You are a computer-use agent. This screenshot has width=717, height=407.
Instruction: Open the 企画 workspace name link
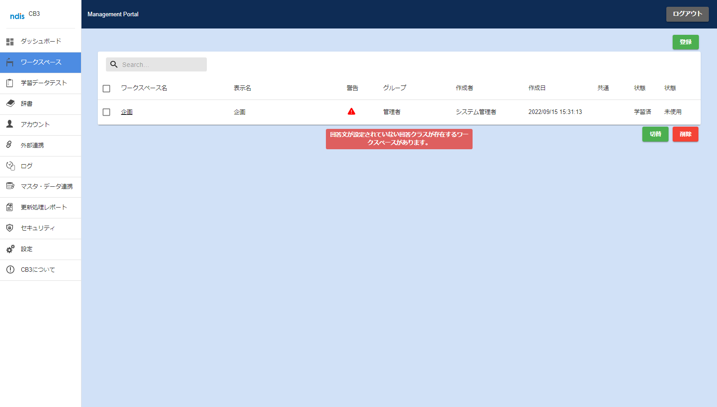127,112
